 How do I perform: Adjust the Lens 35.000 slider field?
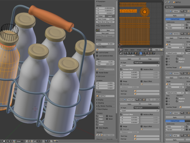105,44
